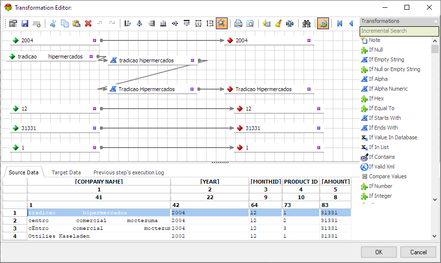Click the Incremental Search field
441x263 pixels.
point(399,31)
